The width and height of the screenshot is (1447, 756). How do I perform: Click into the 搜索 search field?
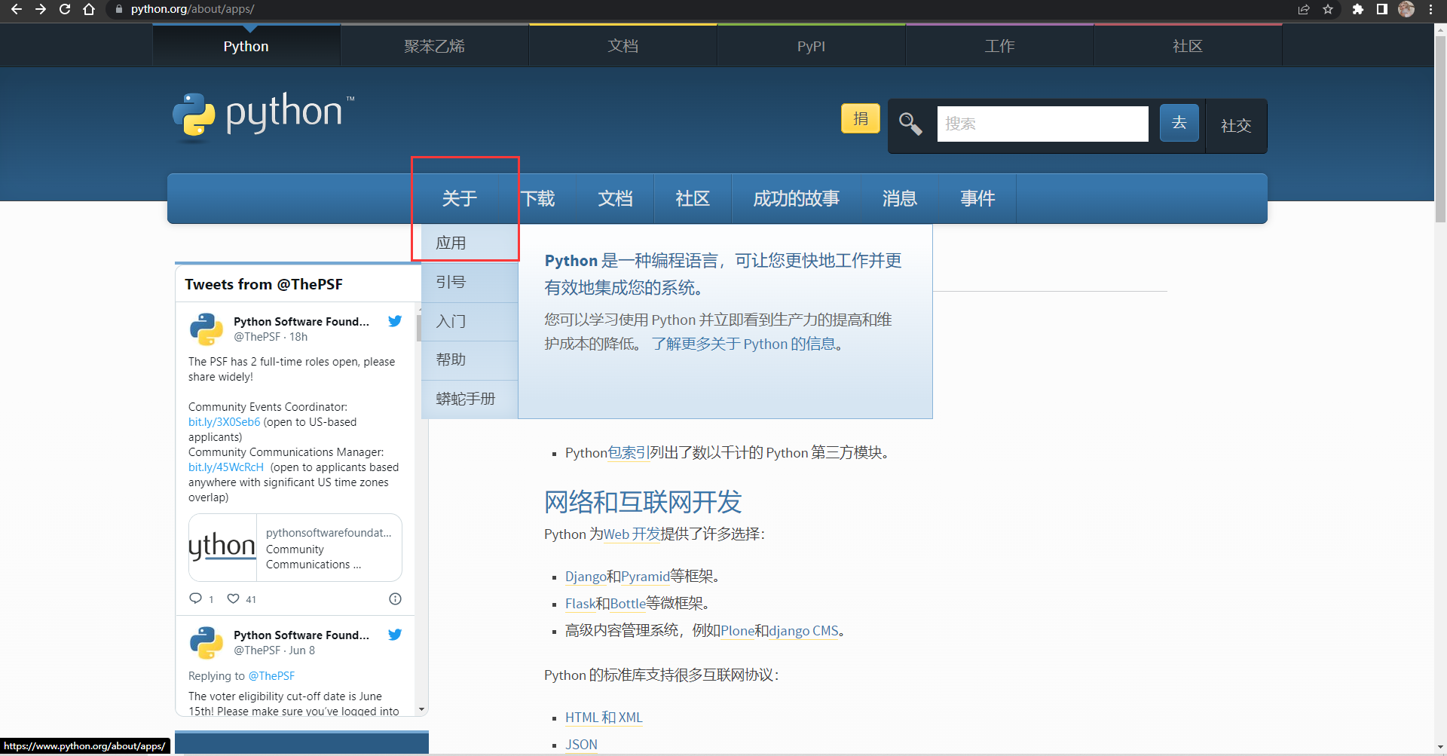tap(1043, 124)
